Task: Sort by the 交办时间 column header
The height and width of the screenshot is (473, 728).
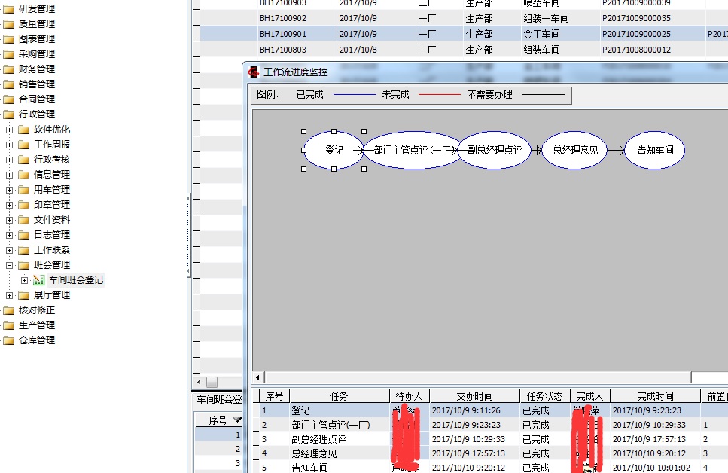Action: (x=474, y=396)
